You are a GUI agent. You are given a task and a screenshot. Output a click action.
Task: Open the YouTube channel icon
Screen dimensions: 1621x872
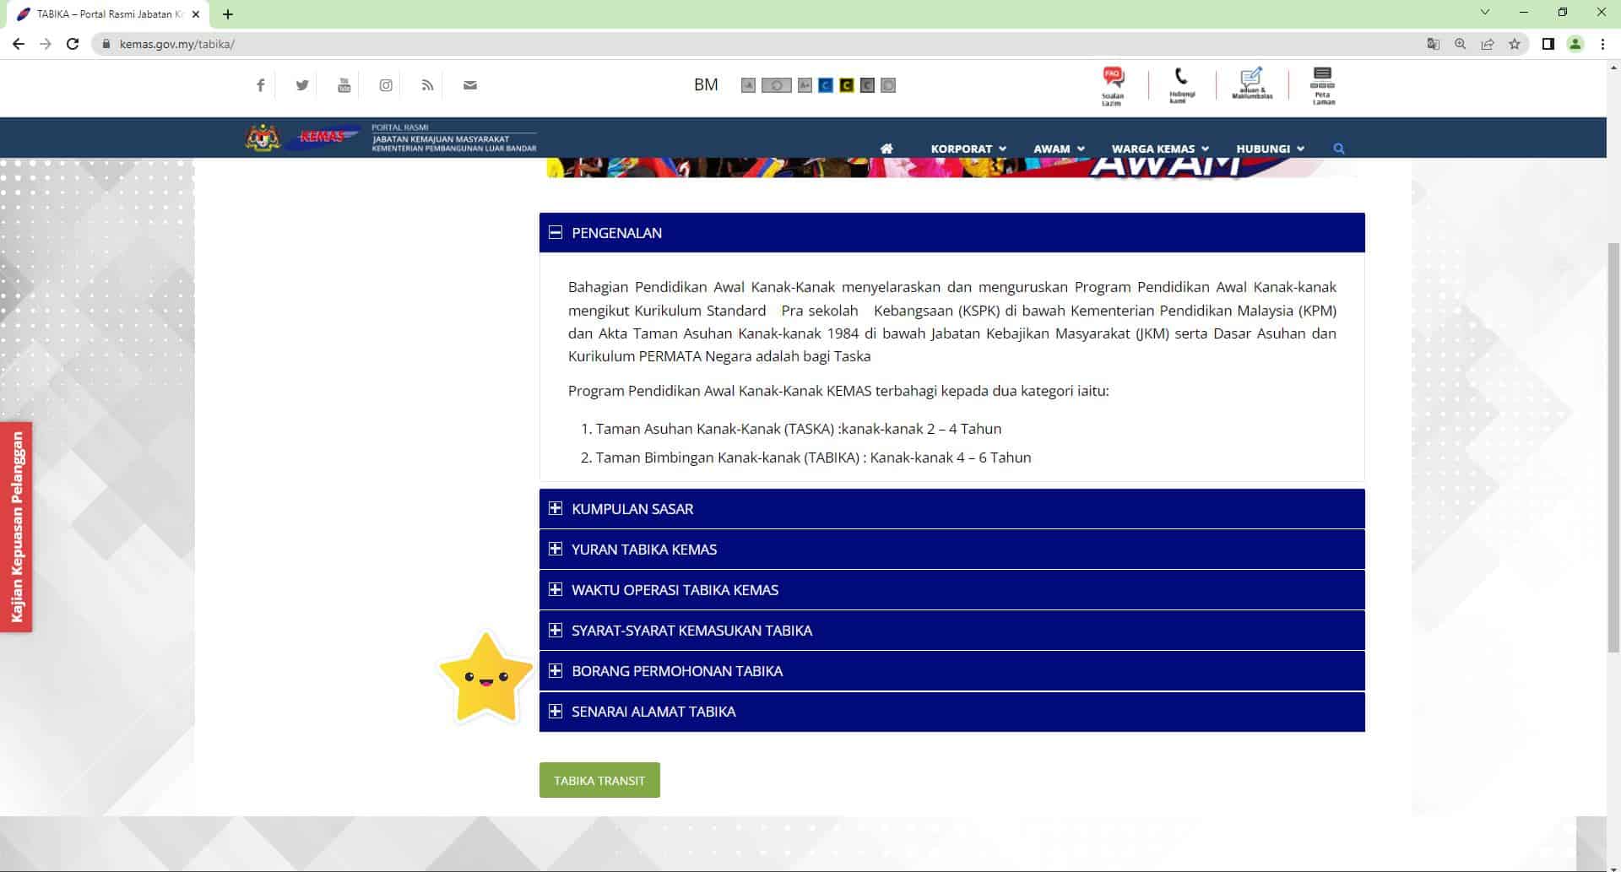(x=344, y=85)
